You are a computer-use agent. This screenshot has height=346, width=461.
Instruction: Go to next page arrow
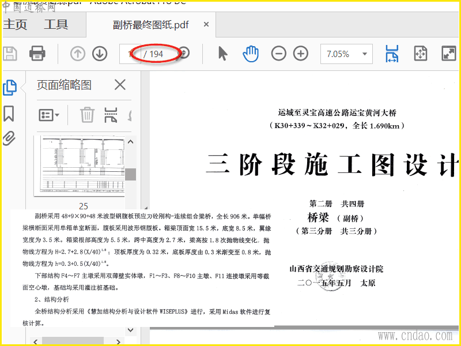click(x=100, y=54)
